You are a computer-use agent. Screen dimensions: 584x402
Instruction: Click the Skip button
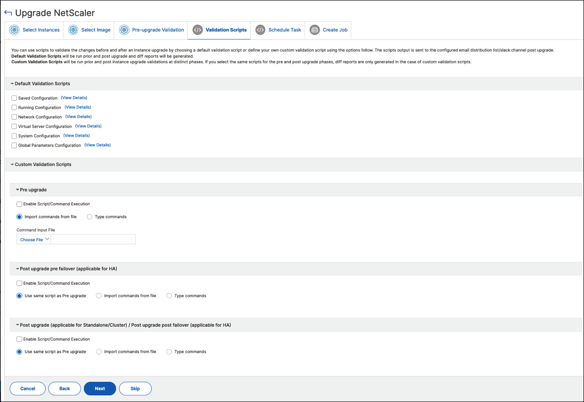point(136,388)
